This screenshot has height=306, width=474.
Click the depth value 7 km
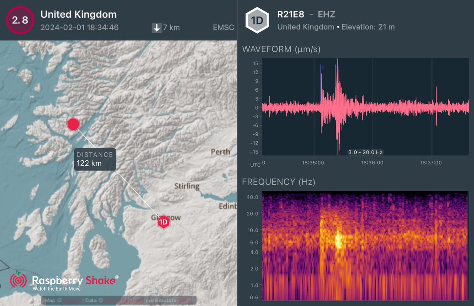[x=172, y=28]
